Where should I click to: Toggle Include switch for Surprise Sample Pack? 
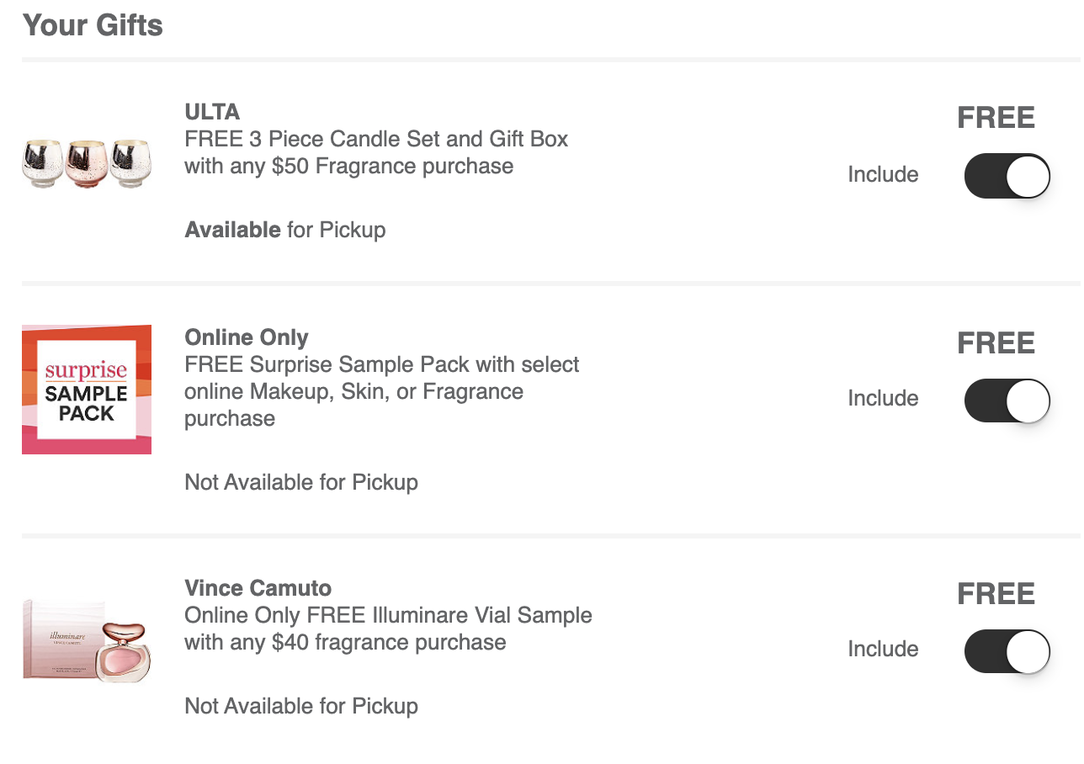pyautogui.click(x=1007, y=400)
